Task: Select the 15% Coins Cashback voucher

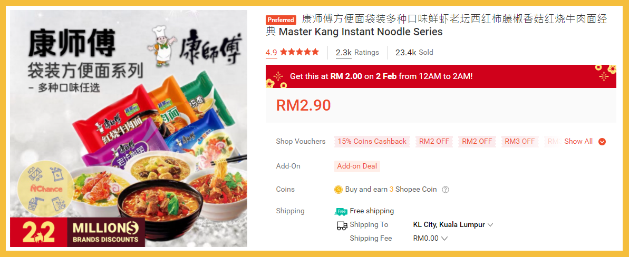Action: point(372,141)
